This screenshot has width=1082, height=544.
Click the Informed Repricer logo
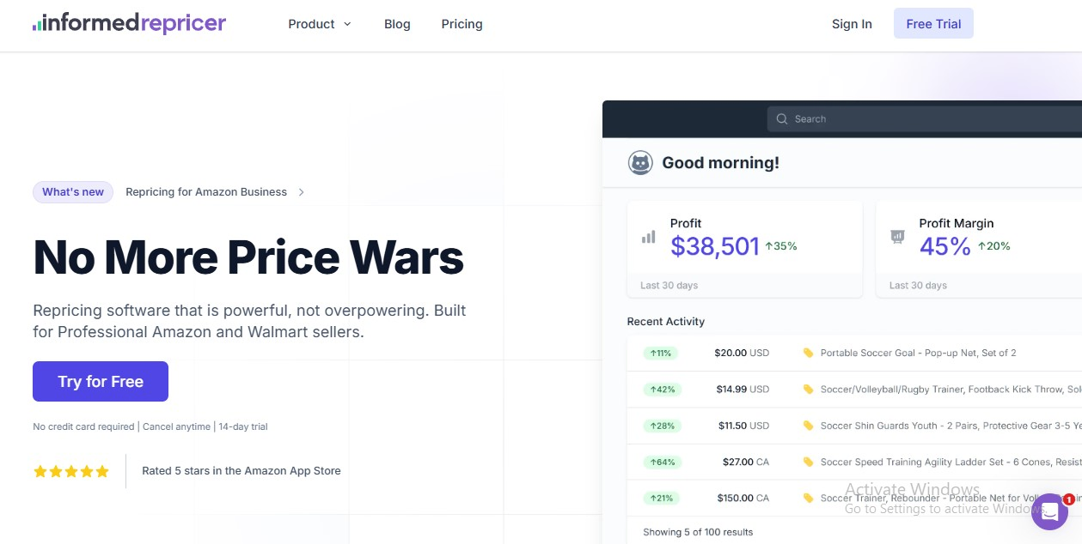(129, 23)
